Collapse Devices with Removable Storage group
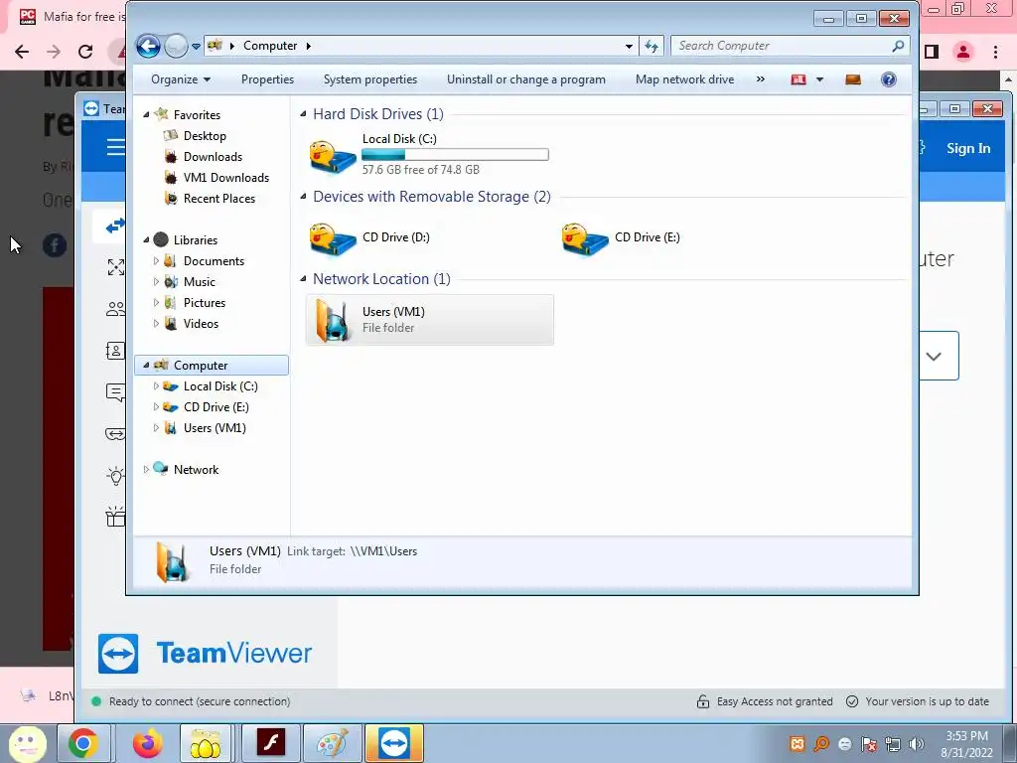Viewport: 1017px width, 763px height. coord(303,197)
